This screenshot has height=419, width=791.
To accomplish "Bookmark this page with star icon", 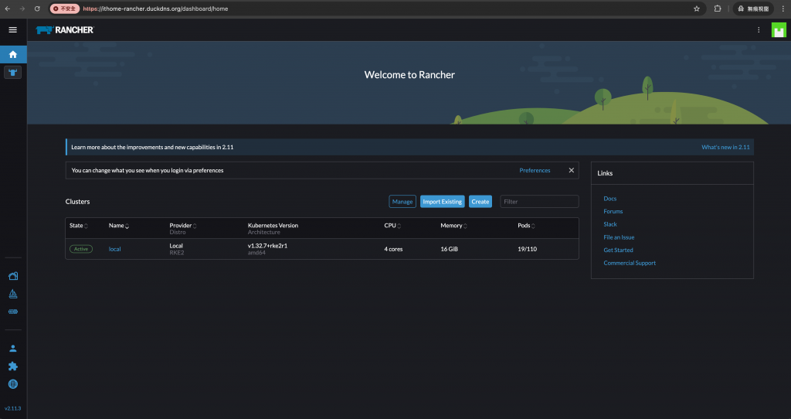I will (x=697, y=9).
